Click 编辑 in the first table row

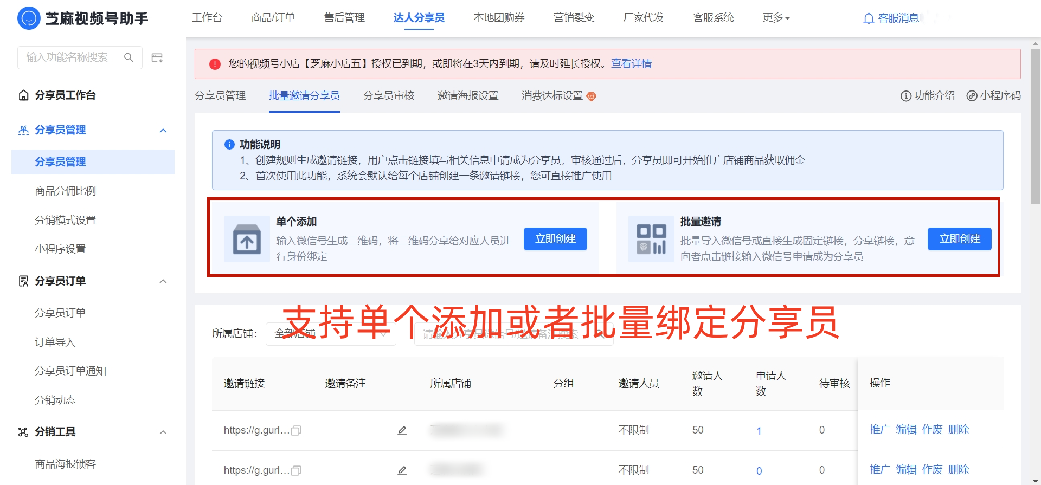coord(906,430)
